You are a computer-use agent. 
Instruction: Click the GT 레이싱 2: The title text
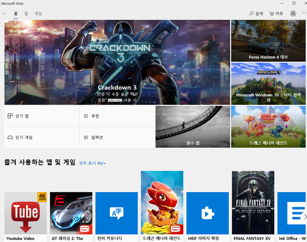[x=68, y=238]
